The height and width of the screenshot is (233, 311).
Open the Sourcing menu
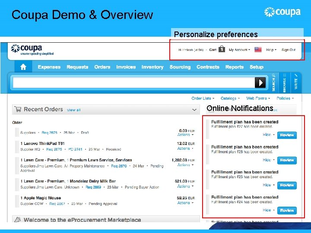point(180,67)
